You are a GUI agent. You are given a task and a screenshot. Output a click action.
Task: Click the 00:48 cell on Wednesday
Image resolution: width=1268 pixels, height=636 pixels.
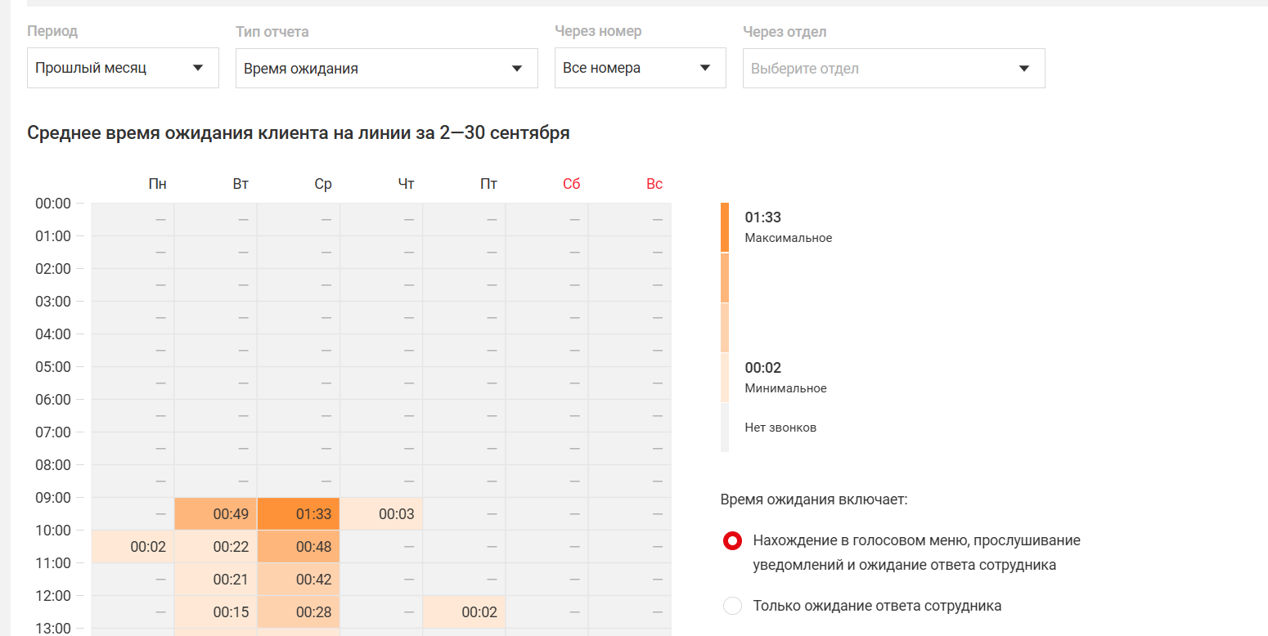[x=299, y=547]
